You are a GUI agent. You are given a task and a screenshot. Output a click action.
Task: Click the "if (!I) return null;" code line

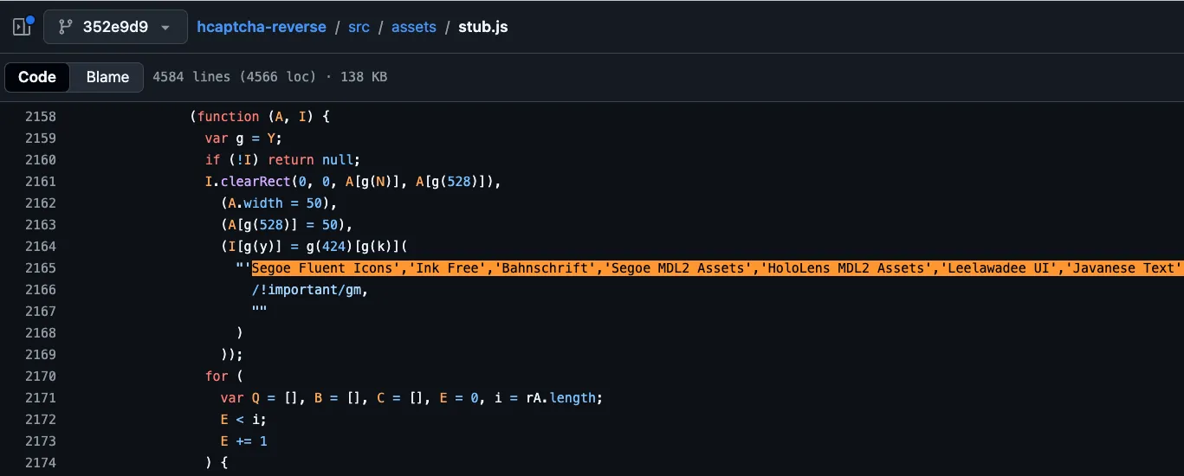point(282,160)
